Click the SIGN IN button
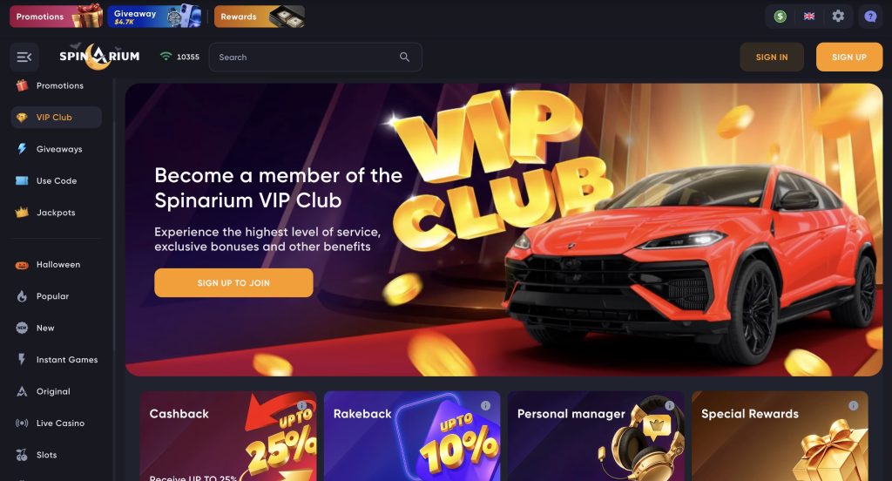The height and width of the screenshot is (481, 892). click(772, 57)
